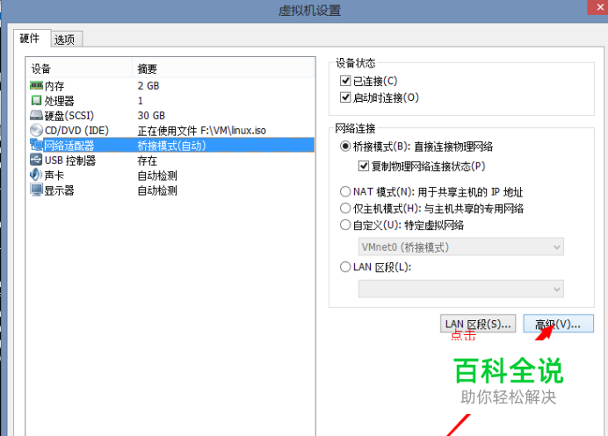This screenshot has width=608, height=436.
Task: Select the CD/DVD (IDE) row label
Action: coord(76,131)
